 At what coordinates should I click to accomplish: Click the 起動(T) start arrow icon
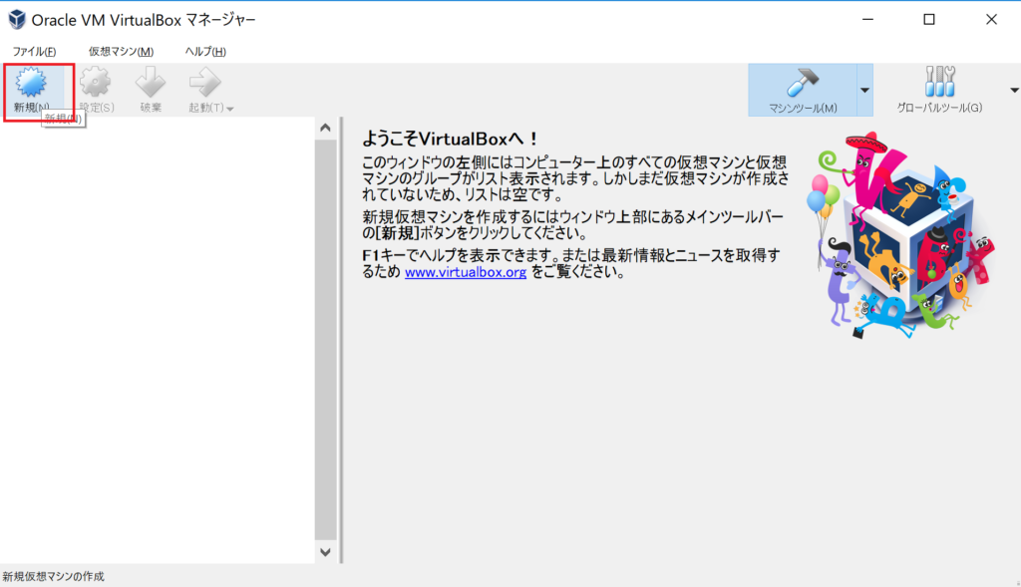click(x=205, y=84)
